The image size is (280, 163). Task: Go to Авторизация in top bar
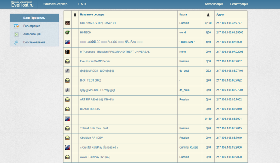click(214, 4)
